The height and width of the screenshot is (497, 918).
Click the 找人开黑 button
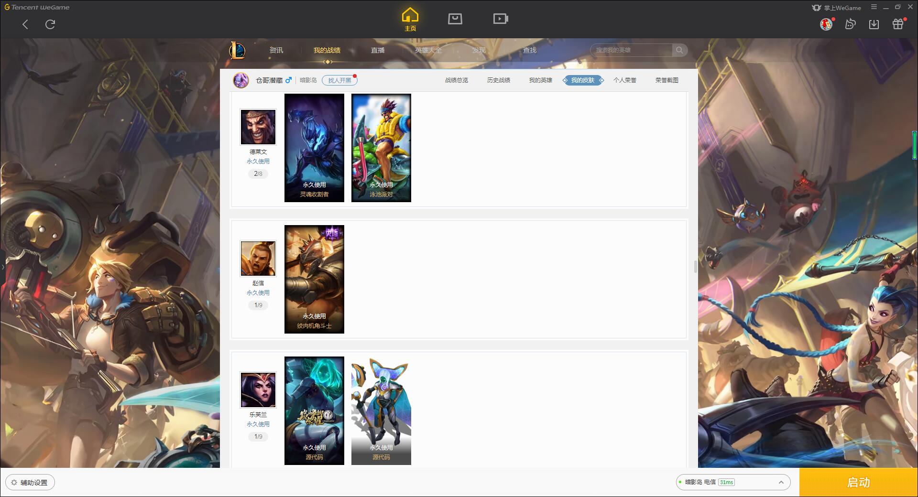click(x=339, y=80)
